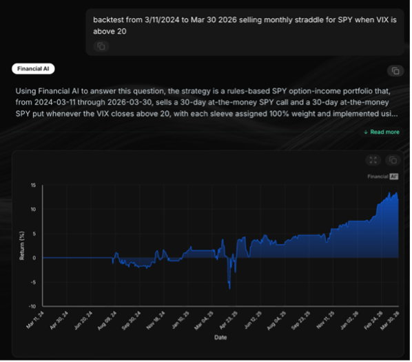This screenshot has height=362, width=412.
Task: Click the Jun 12, 25 axis label
Action: (x=253, y=320)
